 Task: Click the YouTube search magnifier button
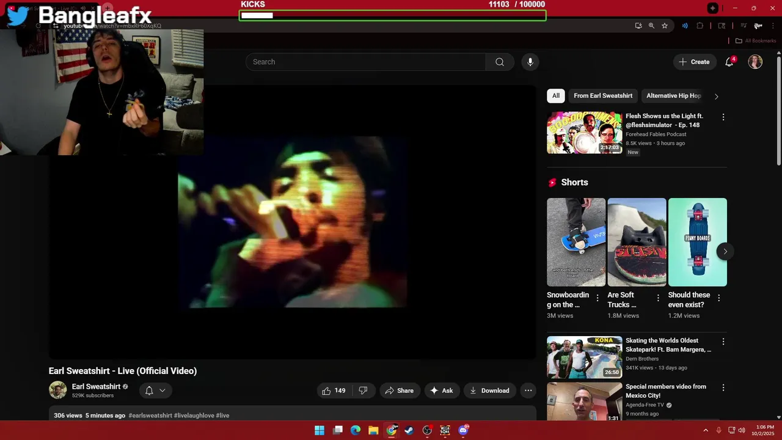(500, 62)
